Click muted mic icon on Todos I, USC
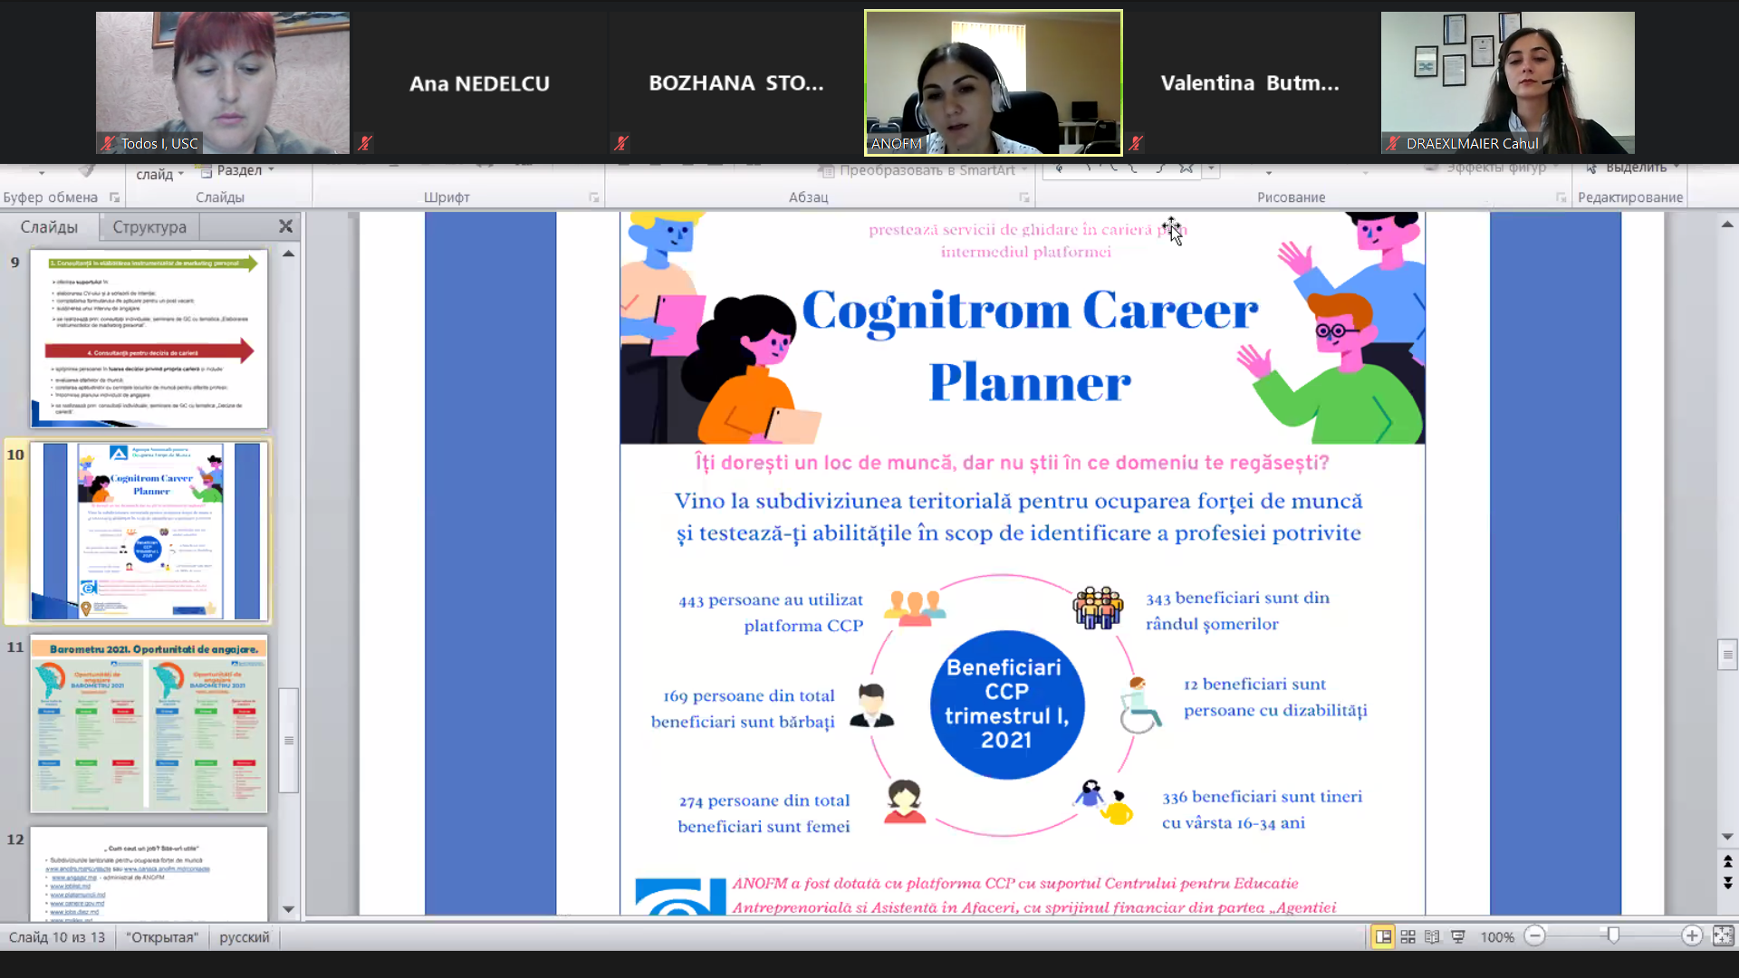The image size is (1739, 978). point(108,143)
